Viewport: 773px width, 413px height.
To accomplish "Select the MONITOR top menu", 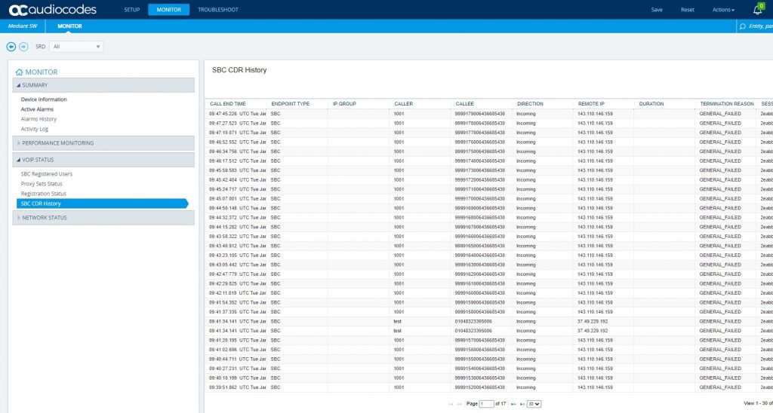I will coord(168,10).
